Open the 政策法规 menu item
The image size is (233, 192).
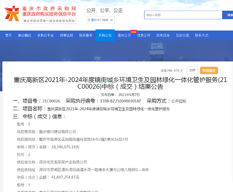pyautogui.click(x=66, y=35)
